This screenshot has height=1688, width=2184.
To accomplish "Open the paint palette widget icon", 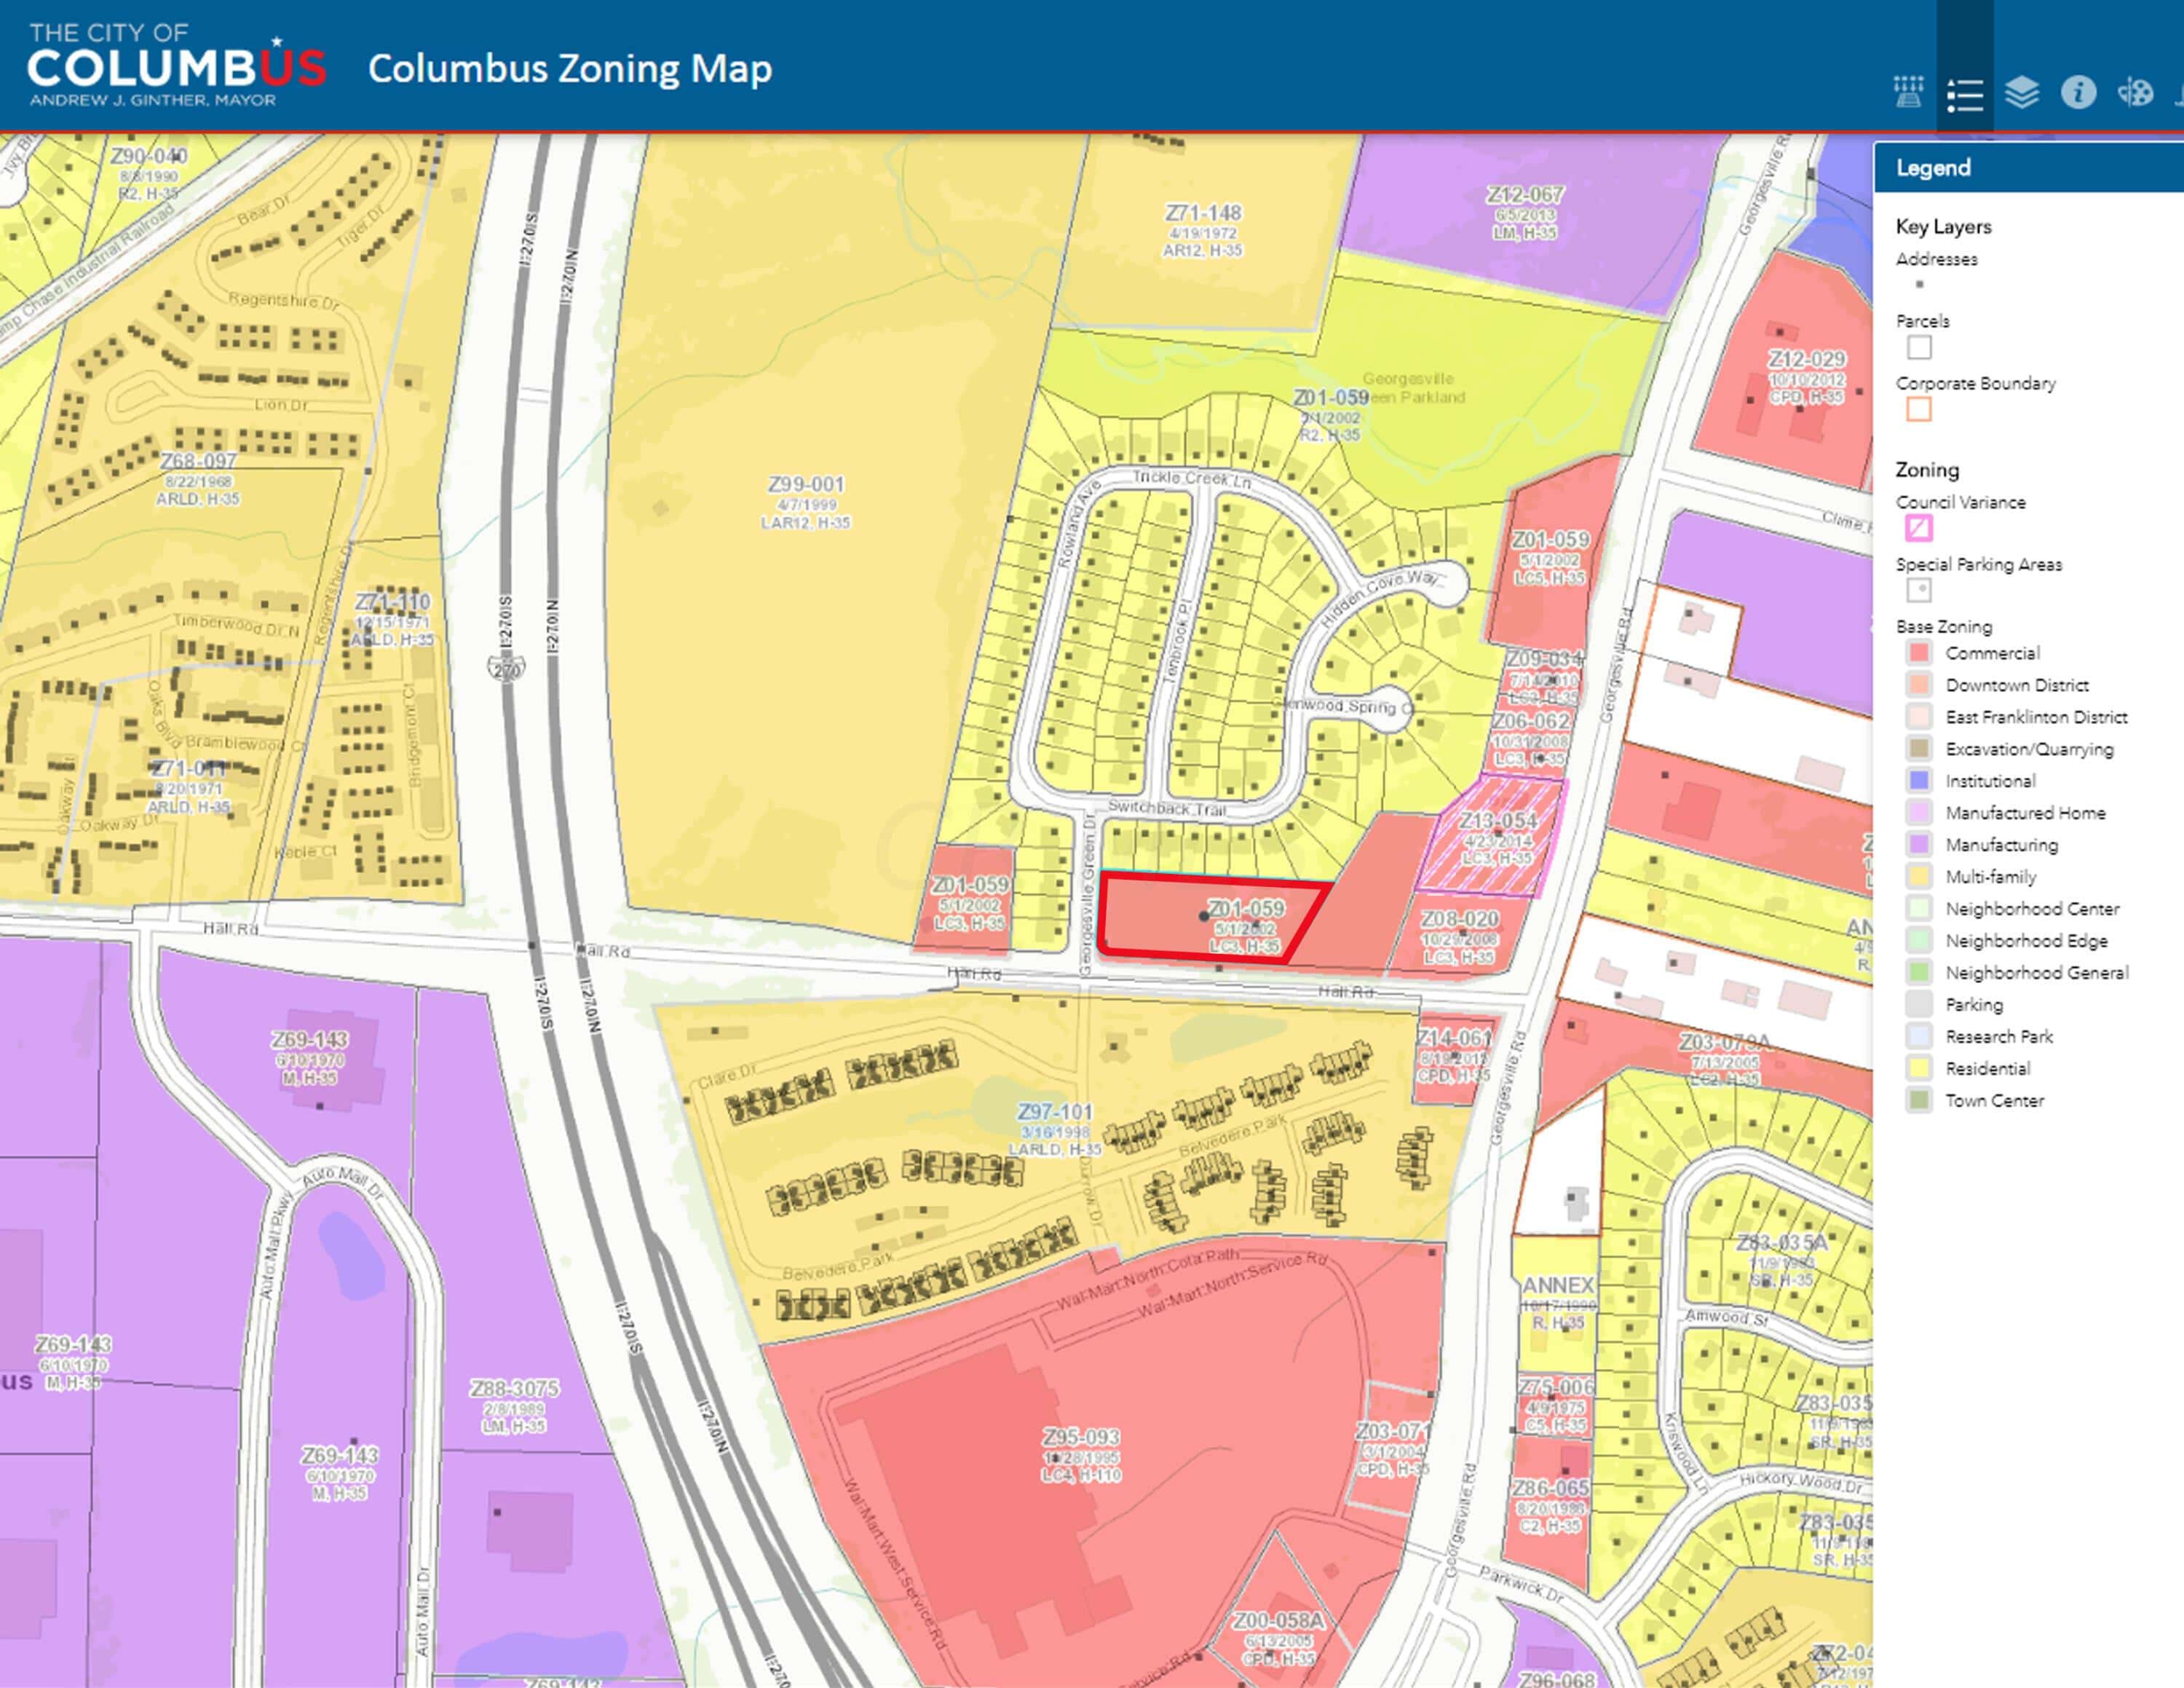I will 2135,93.
